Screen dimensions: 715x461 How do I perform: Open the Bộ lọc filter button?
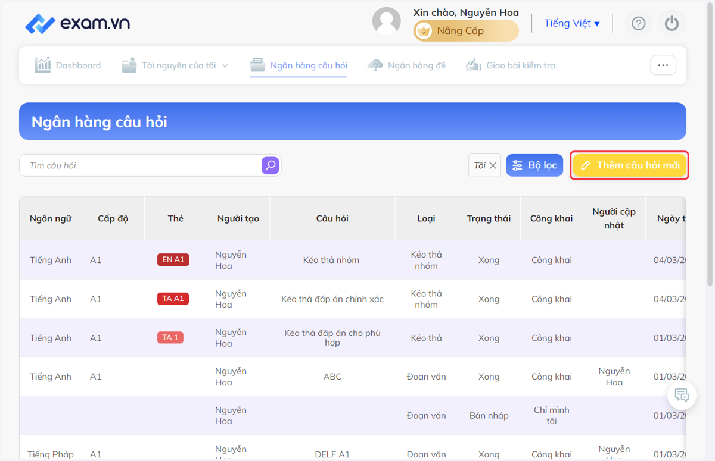(534, 165)
